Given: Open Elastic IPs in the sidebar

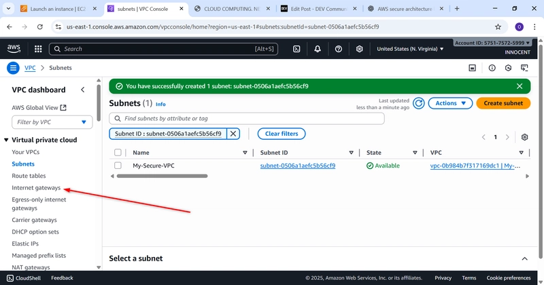Looking at the screenshot, I should (25, 244).
